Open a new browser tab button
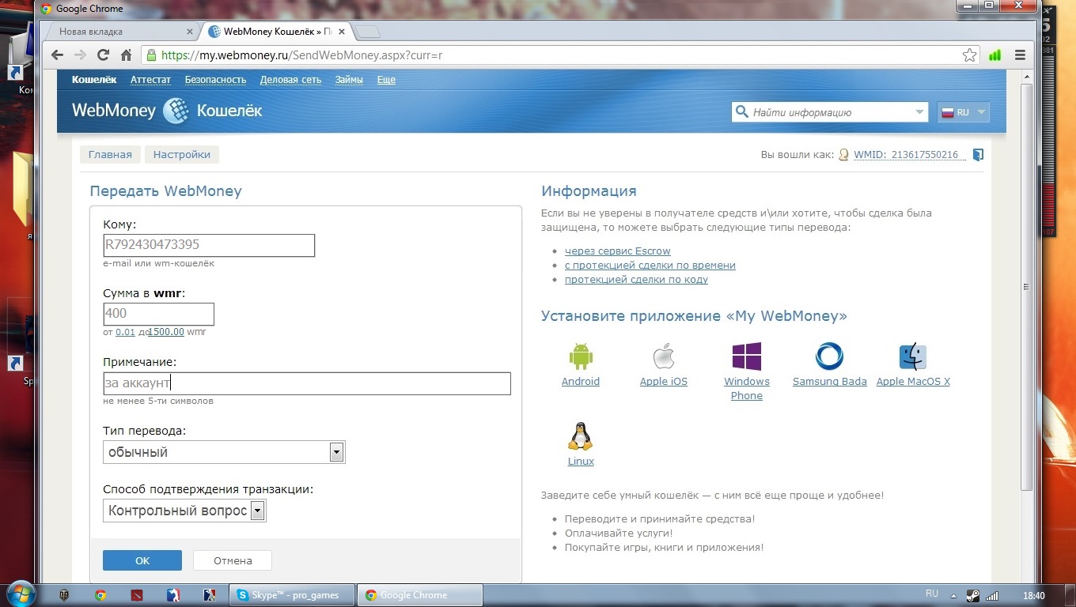Viewport: 1076px width, 607px height. click(x=368, y=32)
